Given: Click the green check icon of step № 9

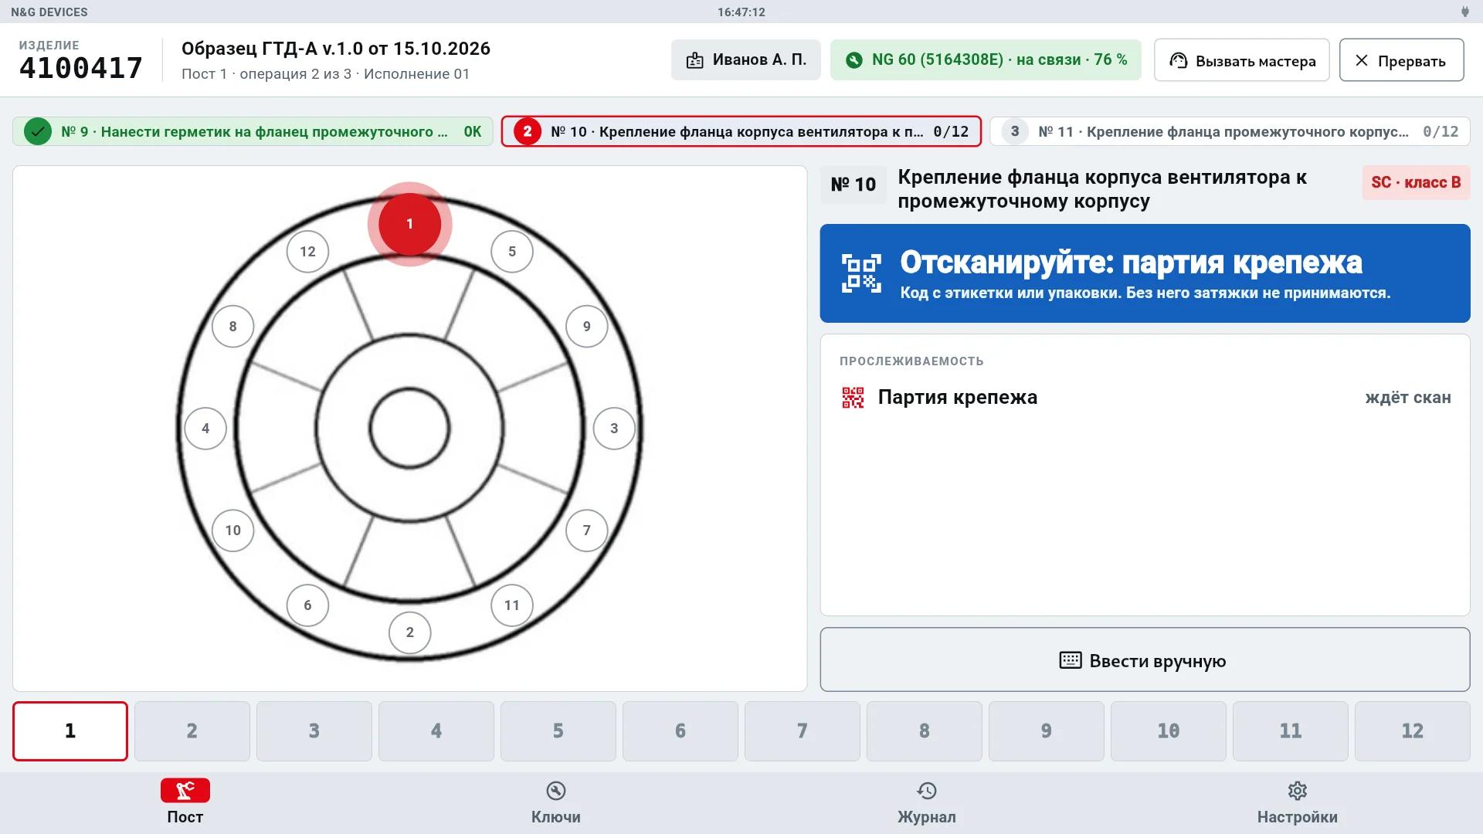Looking at the screenshot, I should coord(38,131).
